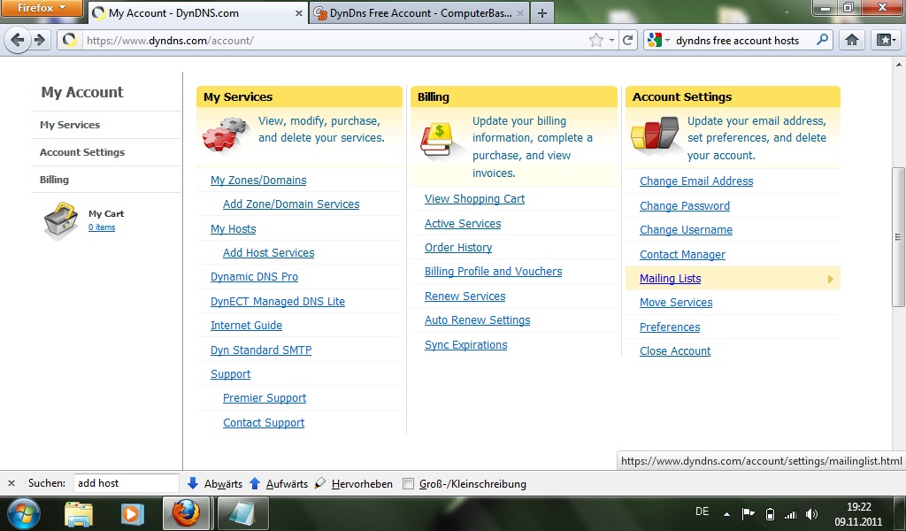The width and height of the screenshot is (906, 531).
Task: Open the Sync Expirations link
Action: (x=465, y=345)
